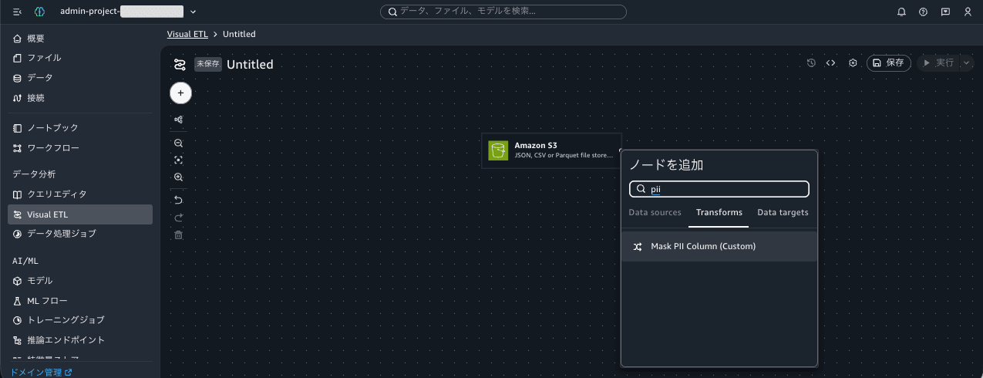Zoom in the canvas

[x=179, y=177]
